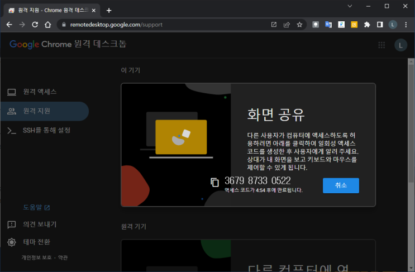Open the browser home page icon

(x=48, y=25)
